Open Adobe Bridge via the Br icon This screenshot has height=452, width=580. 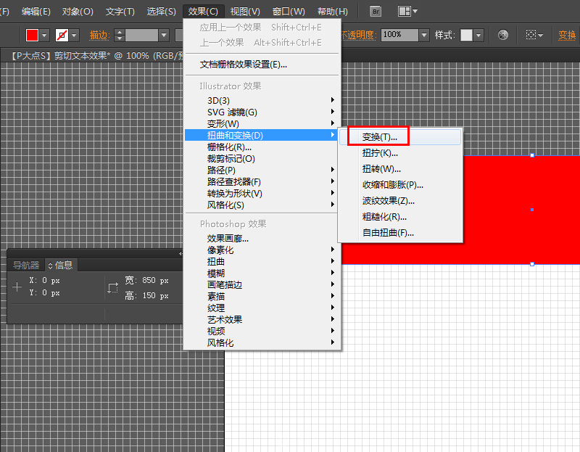(375, 11)
